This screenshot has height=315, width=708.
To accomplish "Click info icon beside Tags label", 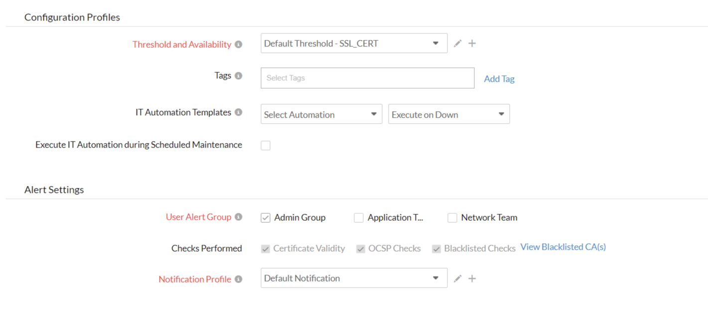I will tap(239, 76).
